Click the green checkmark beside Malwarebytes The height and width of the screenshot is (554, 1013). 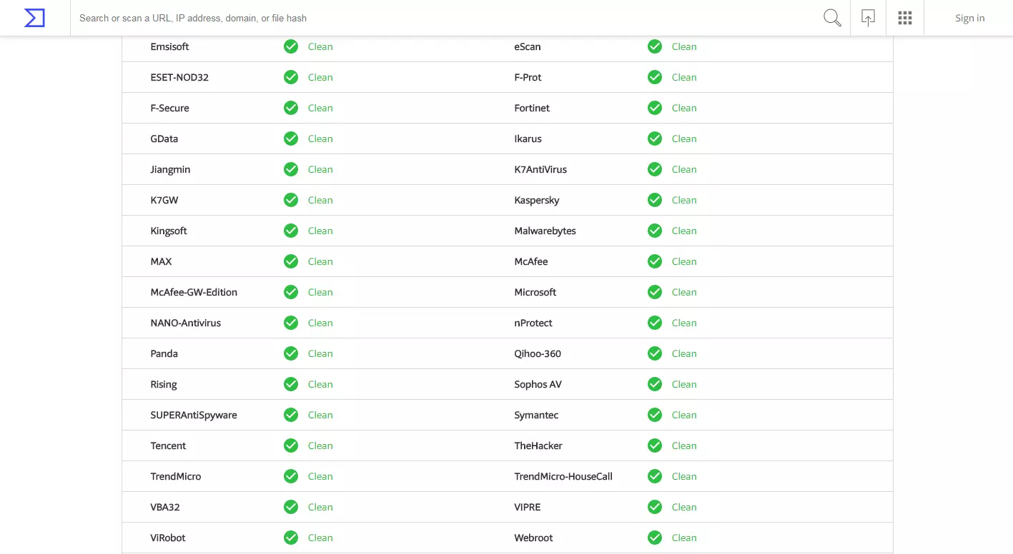pos(655,231)
